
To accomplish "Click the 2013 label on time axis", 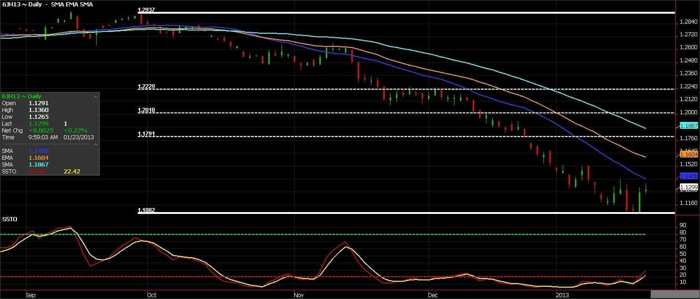I will (x=561, y=295).
